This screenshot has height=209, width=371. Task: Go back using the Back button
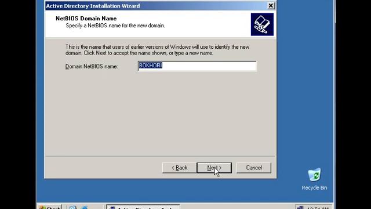[179, 168]
